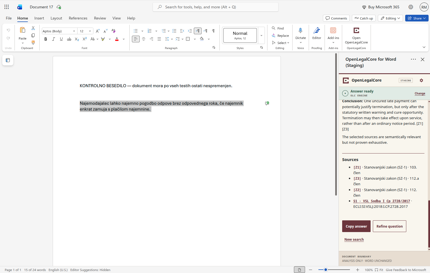Toggle align left paragraph button
The image size is (430, 273).
click(136, 39)
